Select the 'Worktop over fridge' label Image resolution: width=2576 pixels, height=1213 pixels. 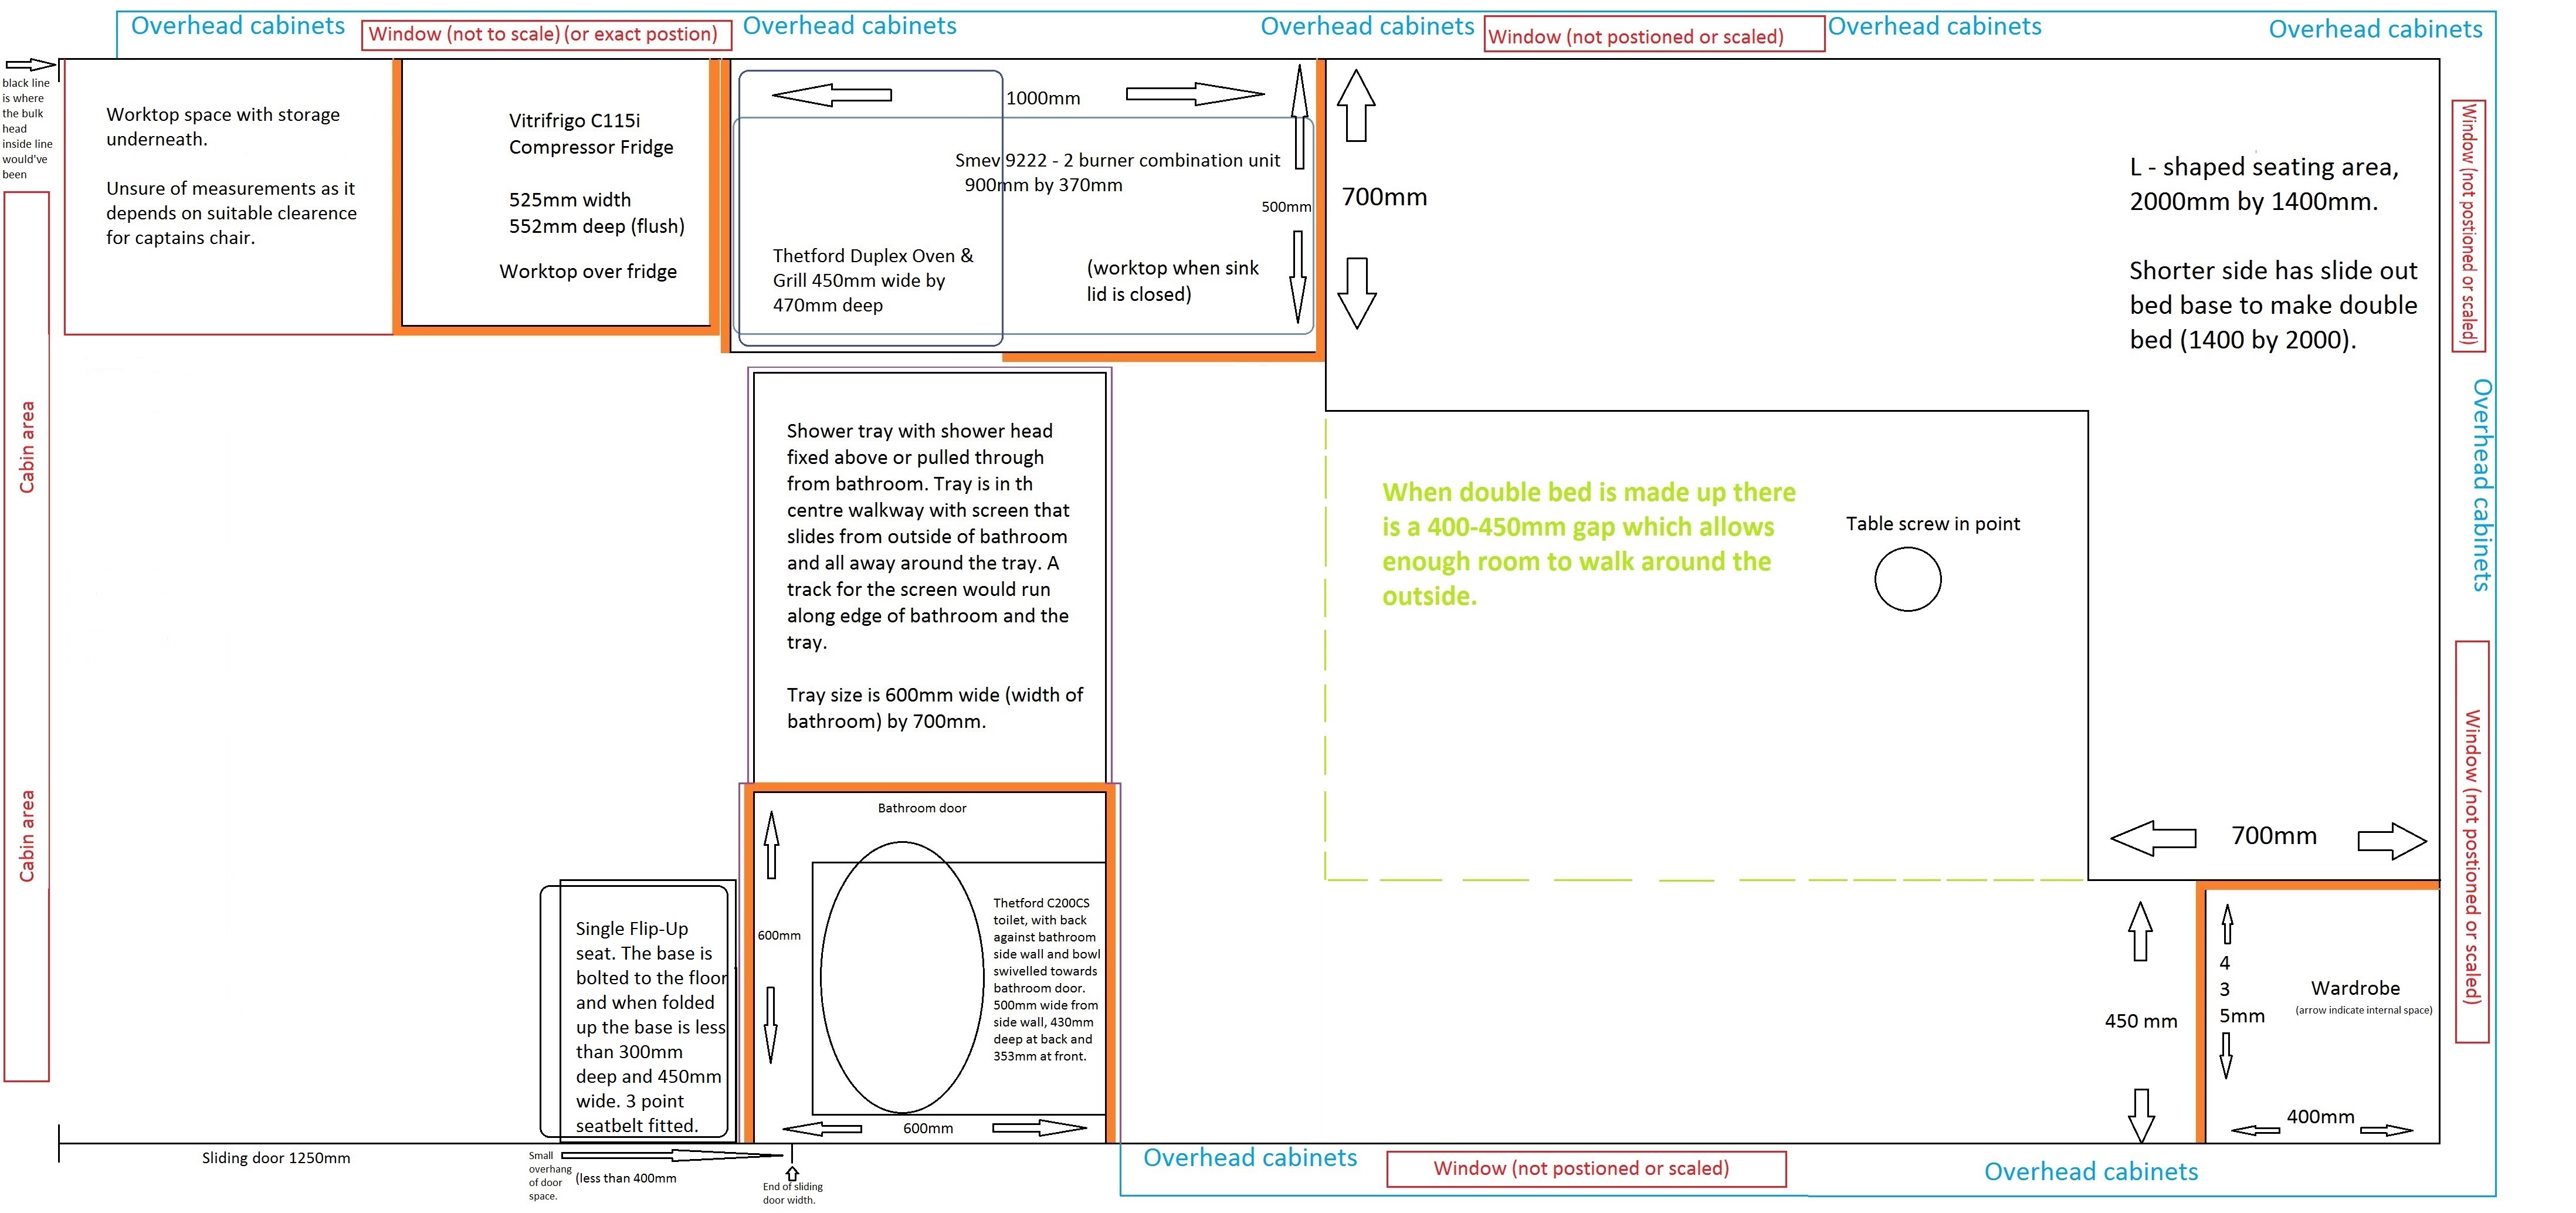[588, 271]
